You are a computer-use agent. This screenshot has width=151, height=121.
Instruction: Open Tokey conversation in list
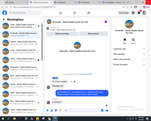21,60
